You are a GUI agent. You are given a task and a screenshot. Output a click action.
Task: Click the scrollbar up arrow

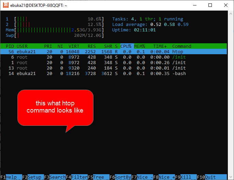click(231, 14)
